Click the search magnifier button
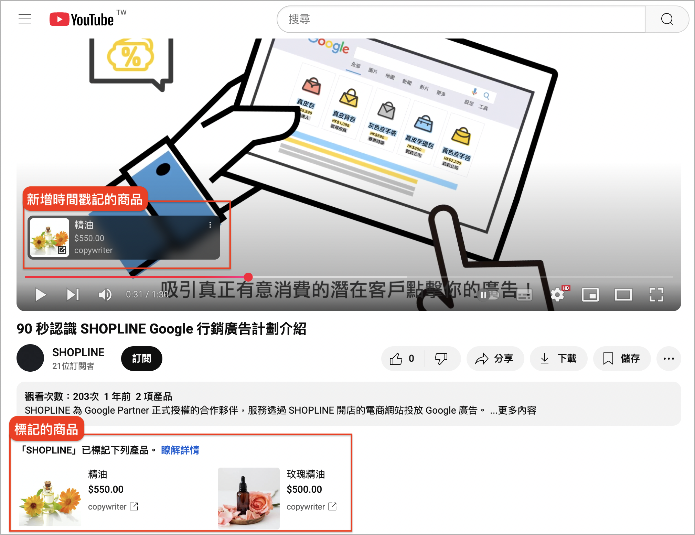This screenshot has width=695, height=535. point(667,19)
